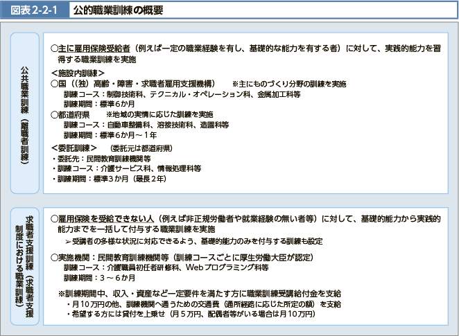Click the circle bullet before 国（（独）高齢・障害・求職者雇用支援機構）
This screenshot has height=336, width=459.
(x=55, y=84)
